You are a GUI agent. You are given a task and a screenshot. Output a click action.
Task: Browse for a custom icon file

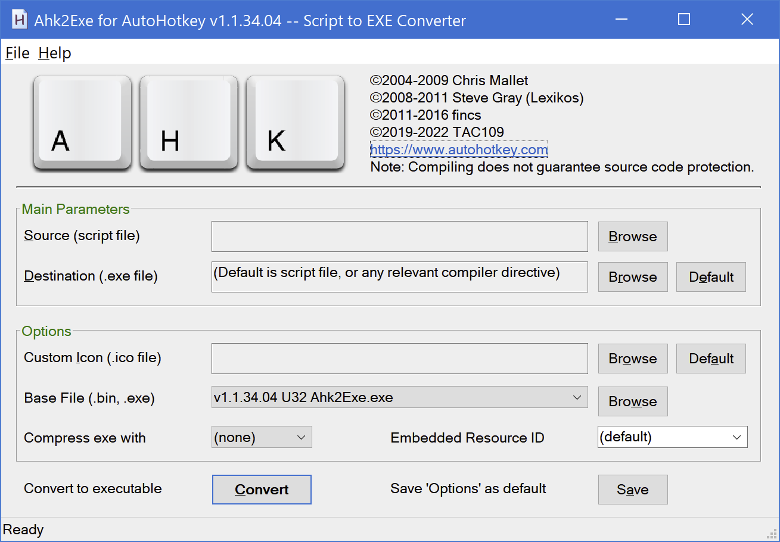632,358
